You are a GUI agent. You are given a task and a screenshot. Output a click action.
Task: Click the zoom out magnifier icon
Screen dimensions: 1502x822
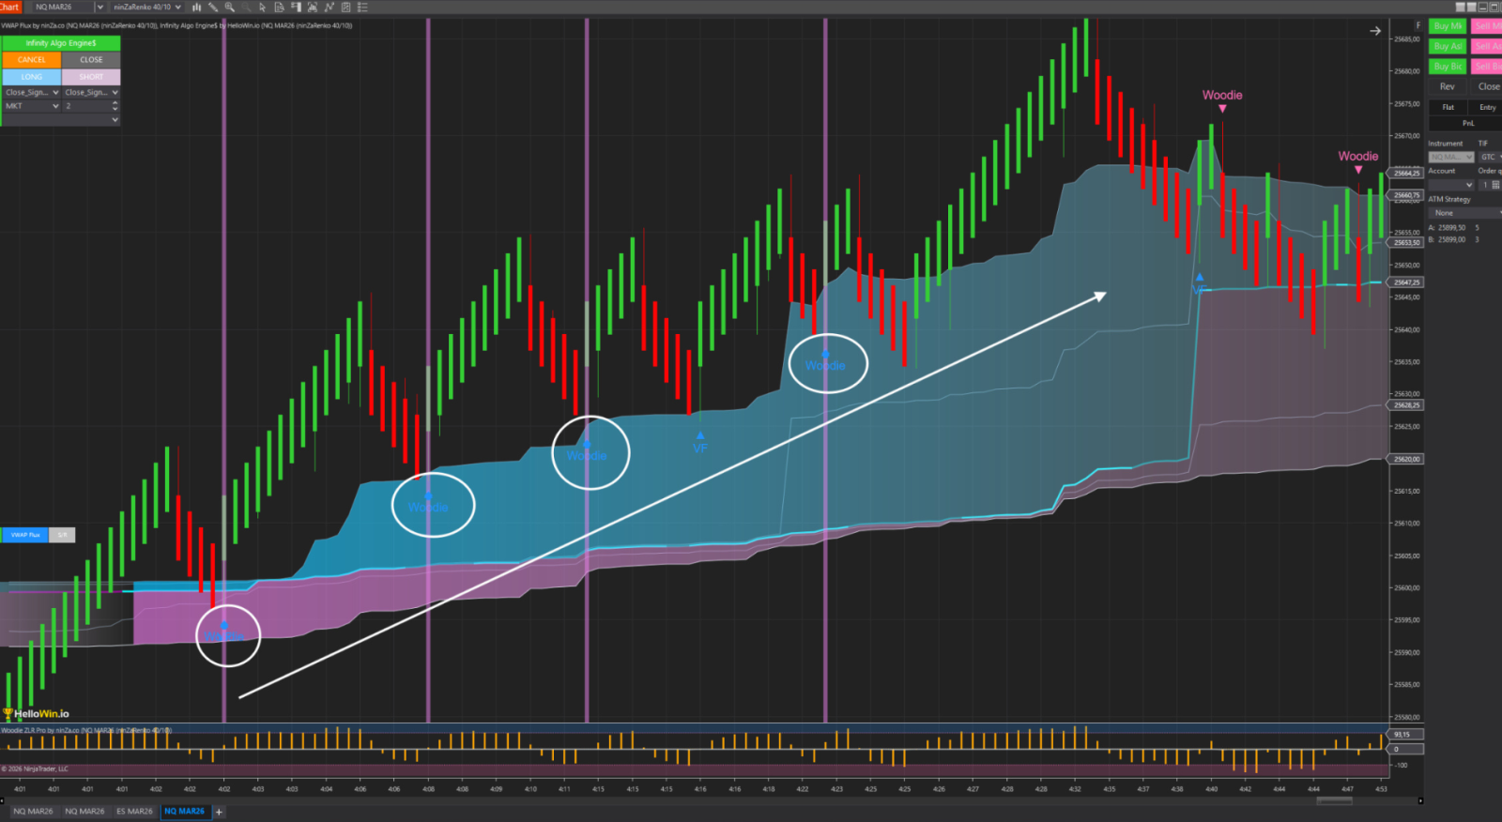[246, 7]
